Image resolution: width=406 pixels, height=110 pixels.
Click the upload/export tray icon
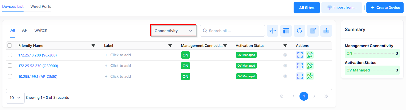(x=326, y=31)
